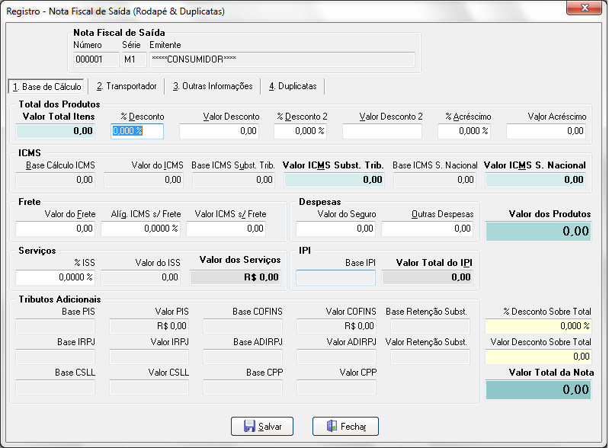This screenshot has width=609, height=448.
Task: Select the Valor do ICMS field
Action: (x=144, y=180)
